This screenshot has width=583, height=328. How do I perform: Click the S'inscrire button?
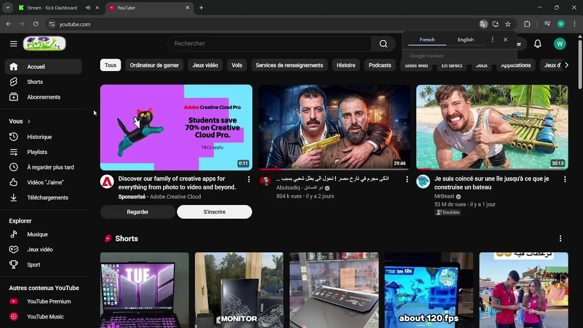click(x=215, y=212)
